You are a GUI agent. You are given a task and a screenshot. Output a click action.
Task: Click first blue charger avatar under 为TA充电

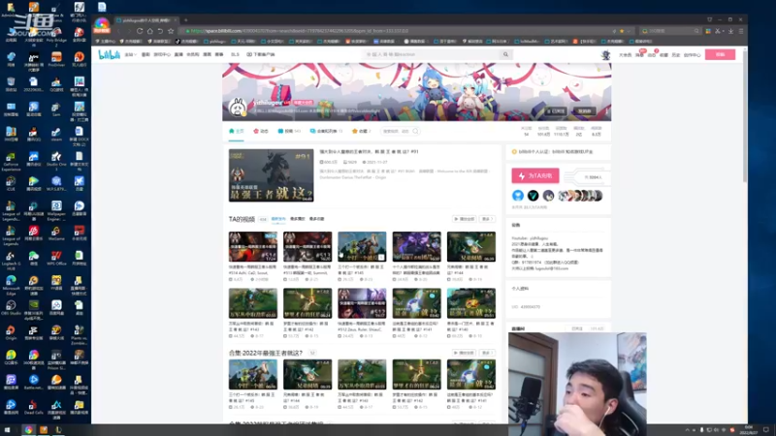coord(518,196)
